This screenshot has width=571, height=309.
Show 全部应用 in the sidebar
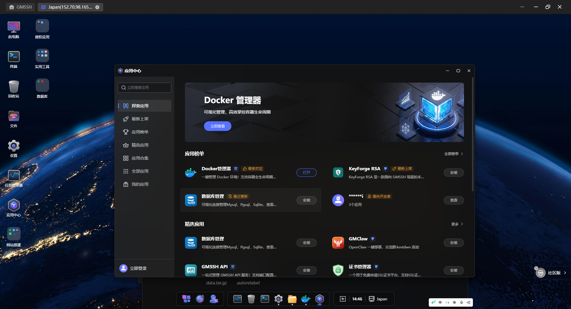tap(145, 171)
